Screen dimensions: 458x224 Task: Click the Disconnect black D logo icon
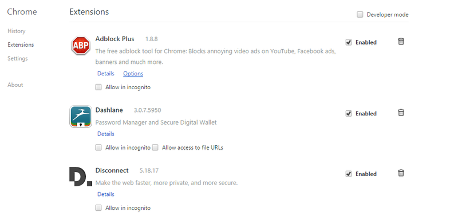pyautogui.click(x=81, y=177)
